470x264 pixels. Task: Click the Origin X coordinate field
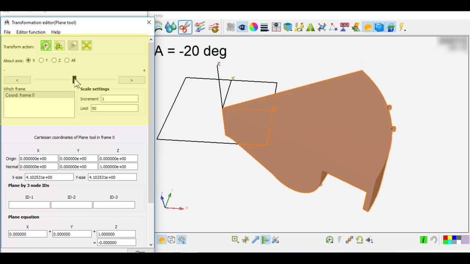point(38,159)
